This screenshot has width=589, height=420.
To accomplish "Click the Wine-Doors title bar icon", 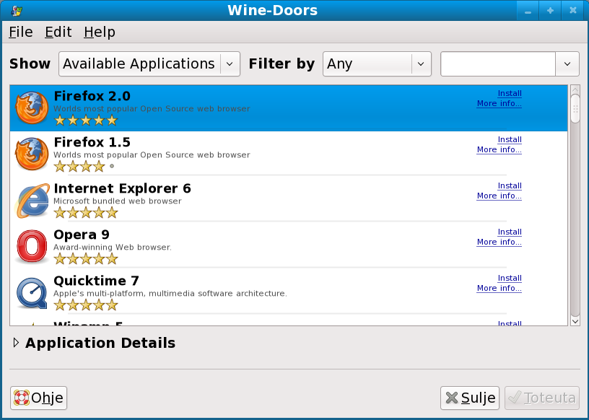I will coord(17,10).
